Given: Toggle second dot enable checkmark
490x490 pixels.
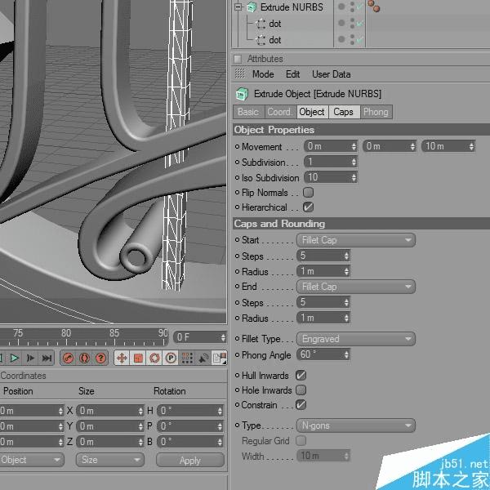Looking at the screenshot, I should point(360,39).
